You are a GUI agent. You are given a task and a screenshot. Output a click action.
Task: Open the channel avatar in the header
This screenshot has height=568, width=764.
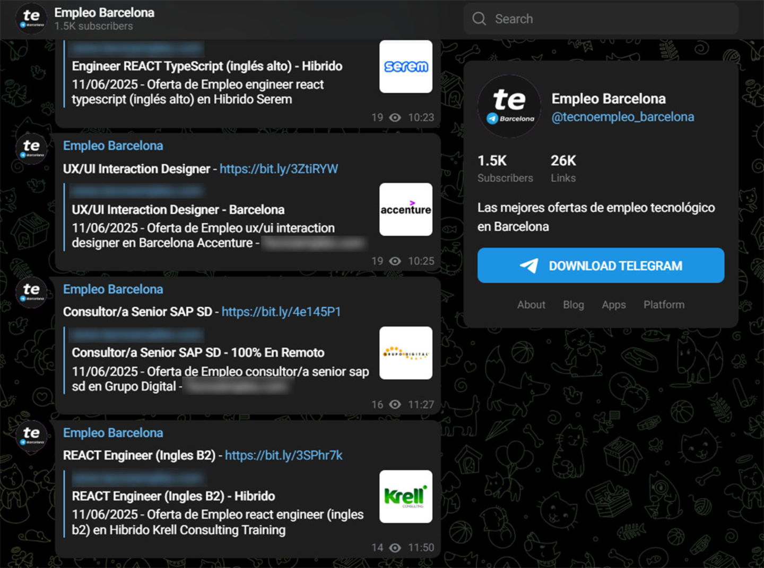[31, 19]
